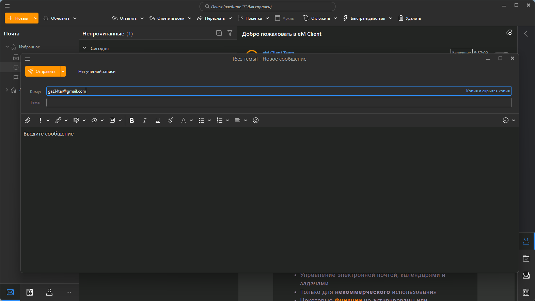
Task: Click the attach file paperclip icon
Action: (x=28, y=120)
